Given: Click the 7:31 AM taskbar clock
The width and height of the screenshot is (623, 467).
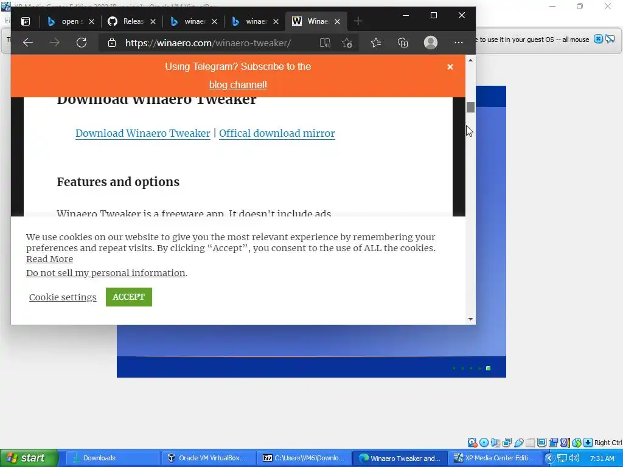Looking at the screenshot, I should 602,458.
